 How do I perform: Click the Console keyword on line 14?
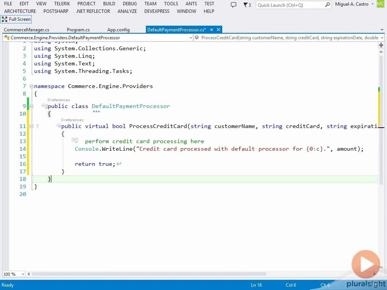coord(87,149)
